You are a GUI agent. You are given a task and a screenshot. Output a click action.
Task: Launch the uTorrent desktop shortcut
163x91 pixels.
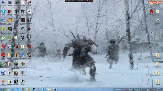pyautogui.click(x=3, y=38)
